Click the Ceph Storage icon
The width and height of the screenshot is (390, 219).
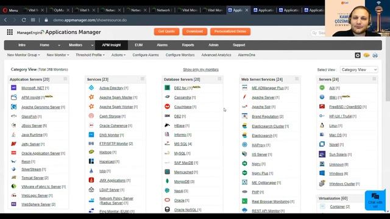click(91, 116)
